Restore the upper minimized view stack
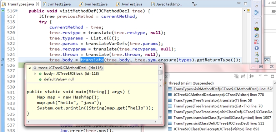Image resolution: width=276 pixels, height=132 pixels. point(257,6)
